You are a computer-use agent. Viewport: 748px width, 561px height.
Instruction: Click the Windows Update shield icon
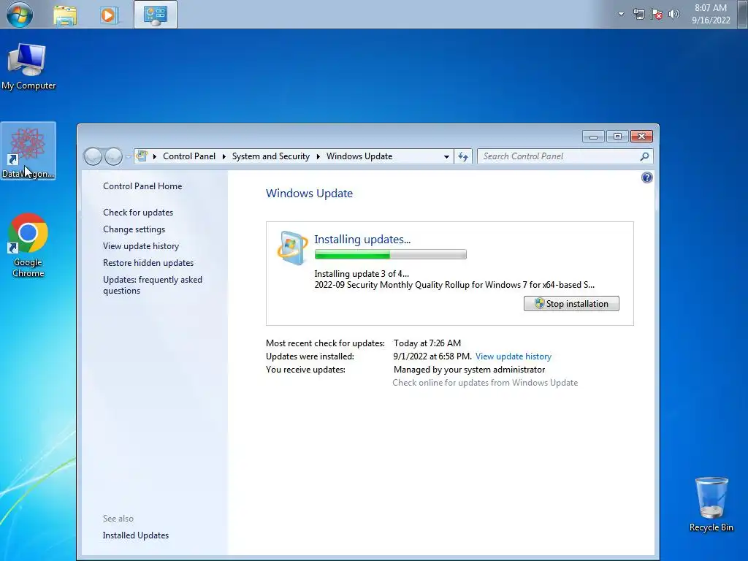[291, 247]
